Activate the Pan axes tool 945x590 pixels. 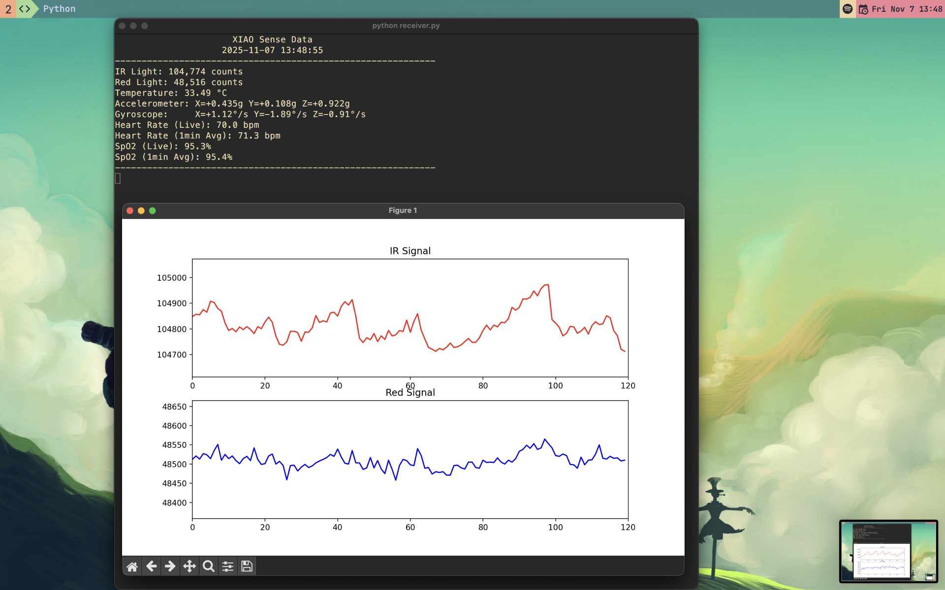189,566
